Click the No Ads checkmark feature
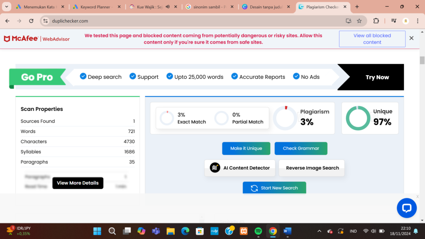Viewport: 425px width, 239px height. (306, 77)
